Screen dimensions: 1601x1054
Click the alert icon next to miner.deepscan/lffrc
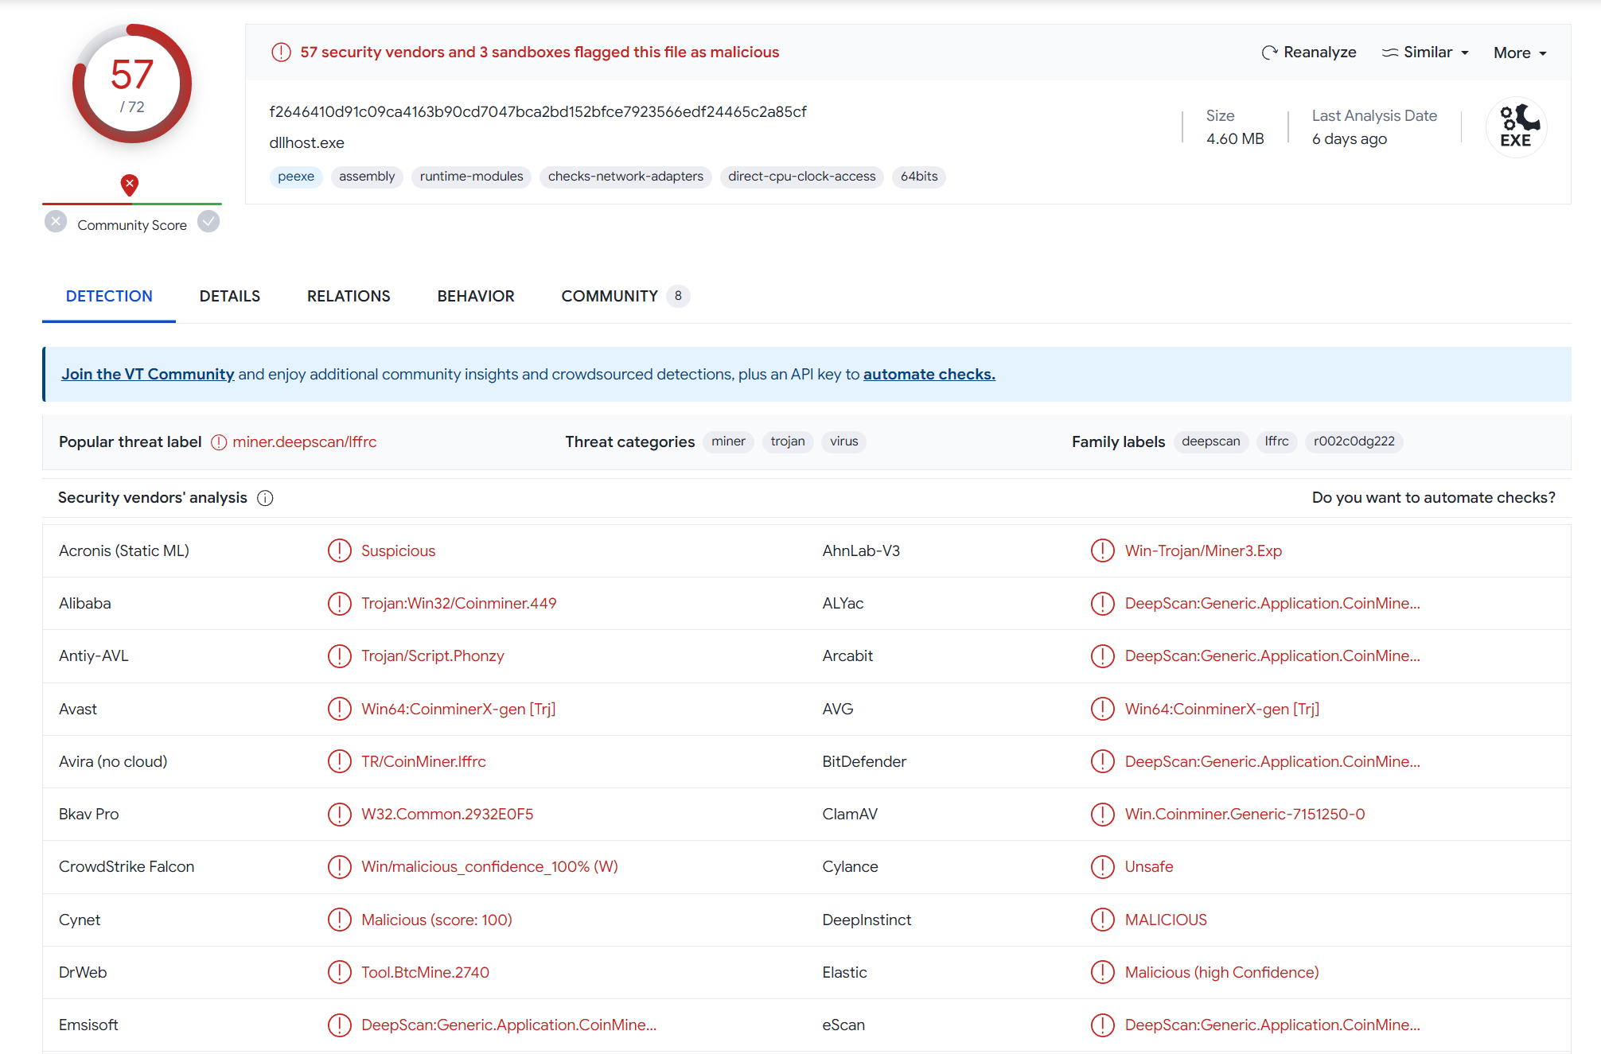click(x=219, y=442)
